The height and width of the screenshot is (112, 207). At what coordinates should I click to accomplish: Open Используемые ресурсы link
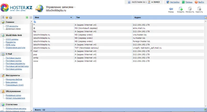16,108
